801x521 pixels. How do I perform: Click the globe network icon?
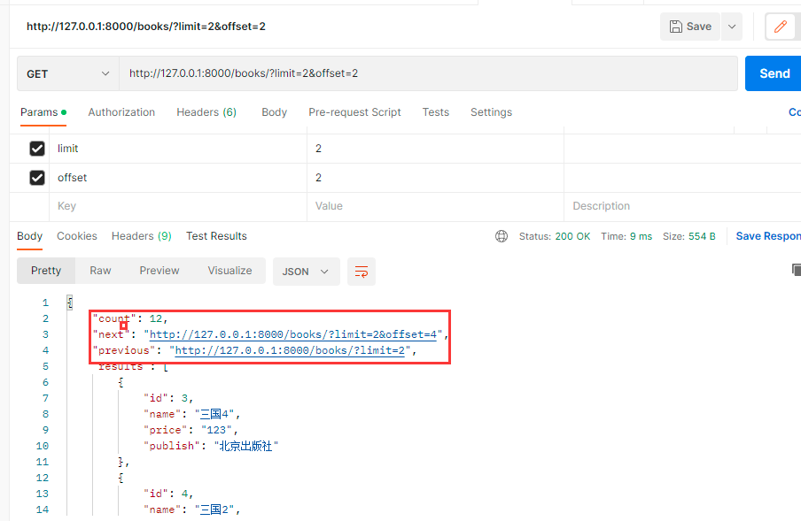pos(502,236)
